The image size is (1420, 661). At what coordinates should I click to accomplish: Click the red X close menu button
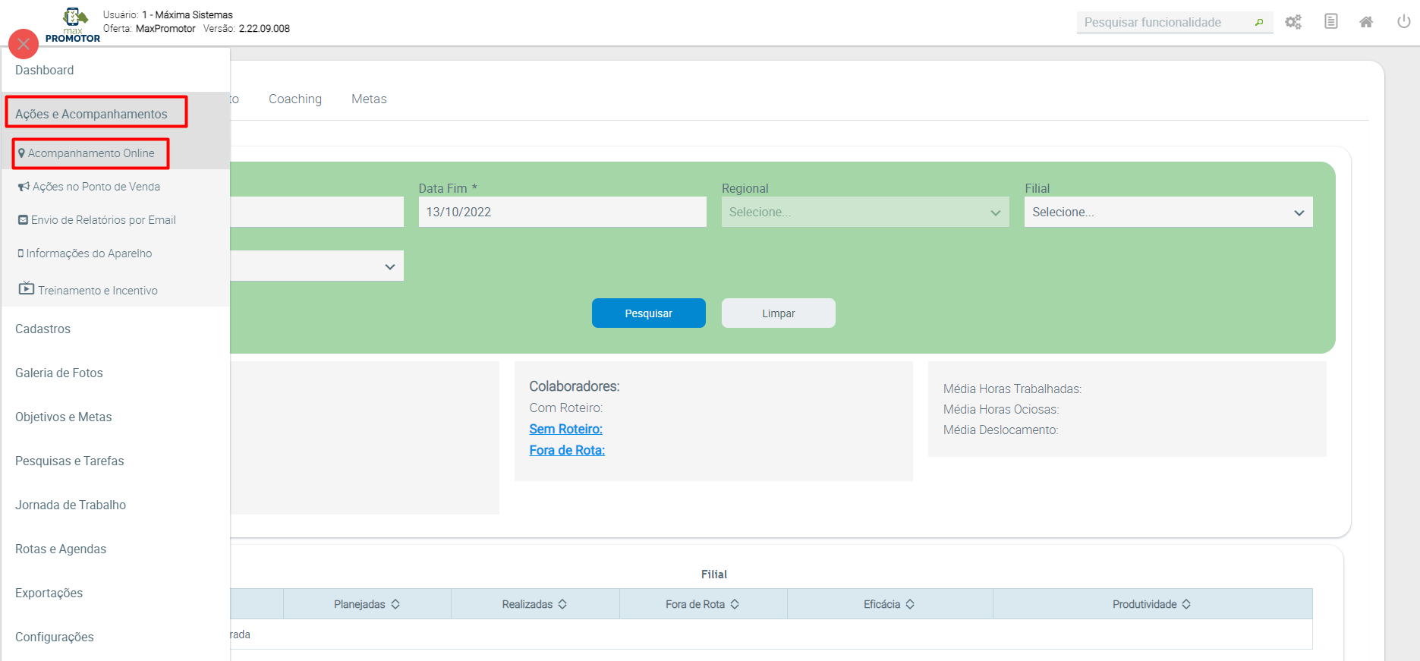tap(24, 44)
